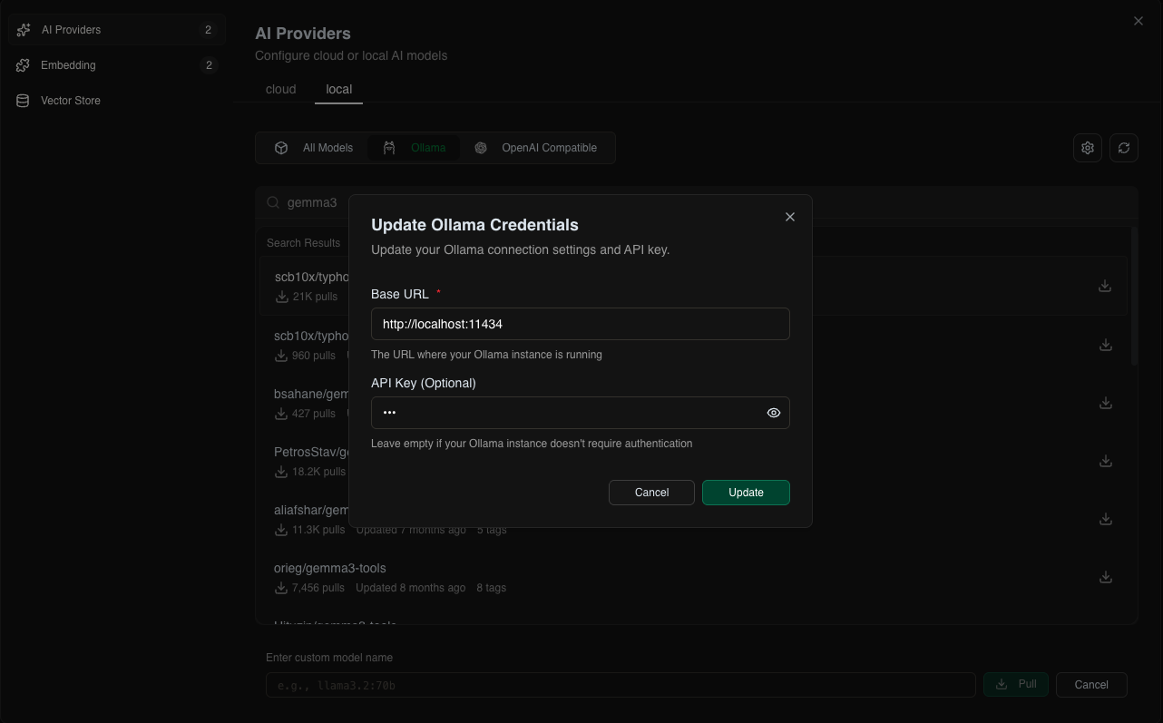Download the PetrosStav model
Image resolution: width=1163 pixels, height=723 pixels.
(1105, 461)
